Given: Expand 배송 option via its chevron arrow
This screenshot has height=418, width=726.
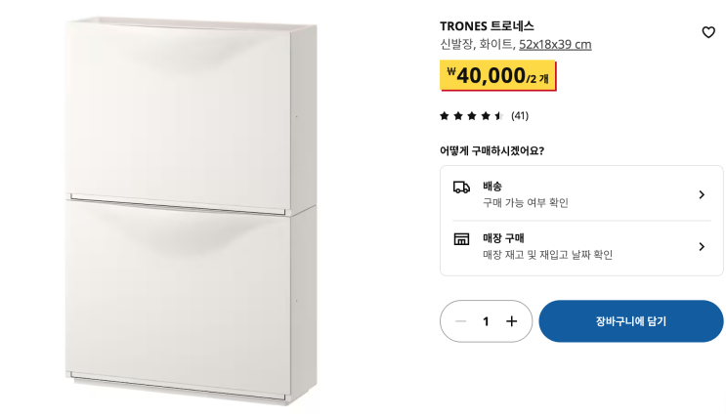Looking at the screenshot, I should coord(702,194).
